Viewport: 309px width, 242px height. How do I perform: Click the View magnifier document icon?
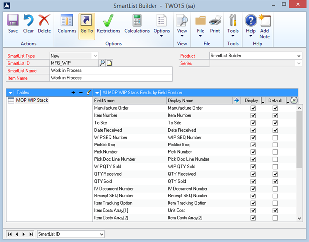[182, 20]
